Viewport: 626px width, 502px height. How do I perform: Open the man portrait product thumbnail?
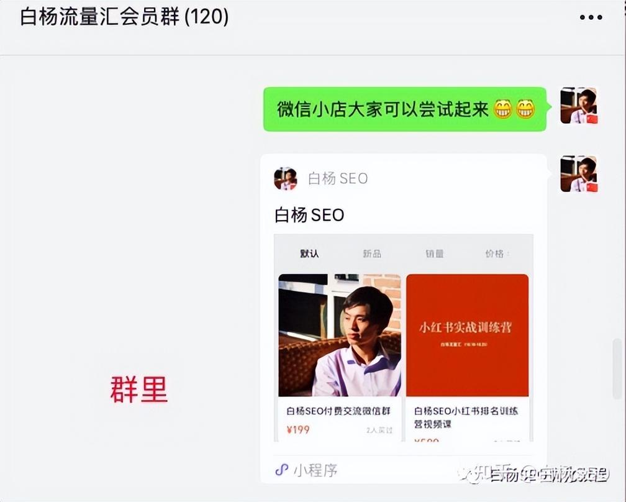[340, 335]
